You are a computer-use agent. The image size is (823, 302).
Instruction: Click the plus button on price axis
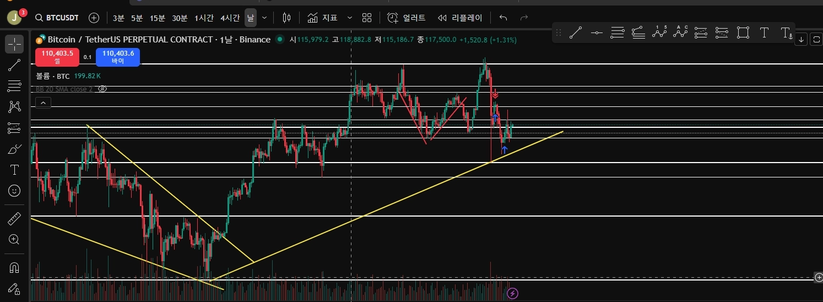tap(819, 278)
